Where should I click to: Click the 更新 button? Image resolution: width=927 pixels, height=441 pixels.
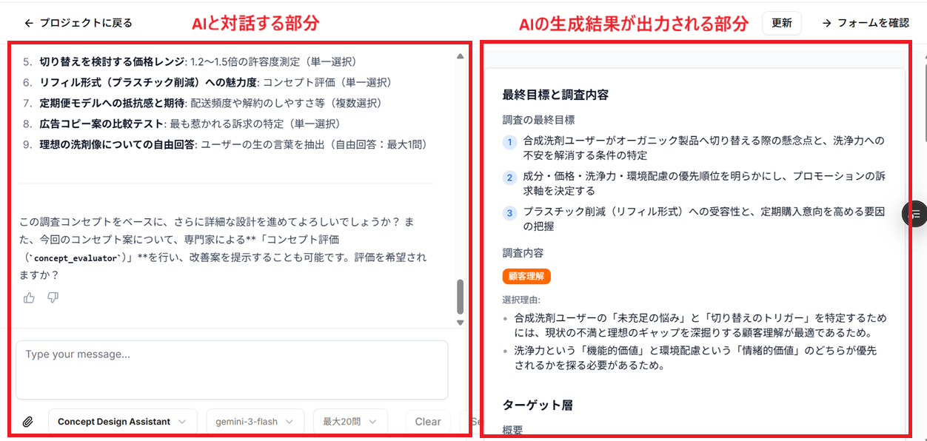[782, 23]
